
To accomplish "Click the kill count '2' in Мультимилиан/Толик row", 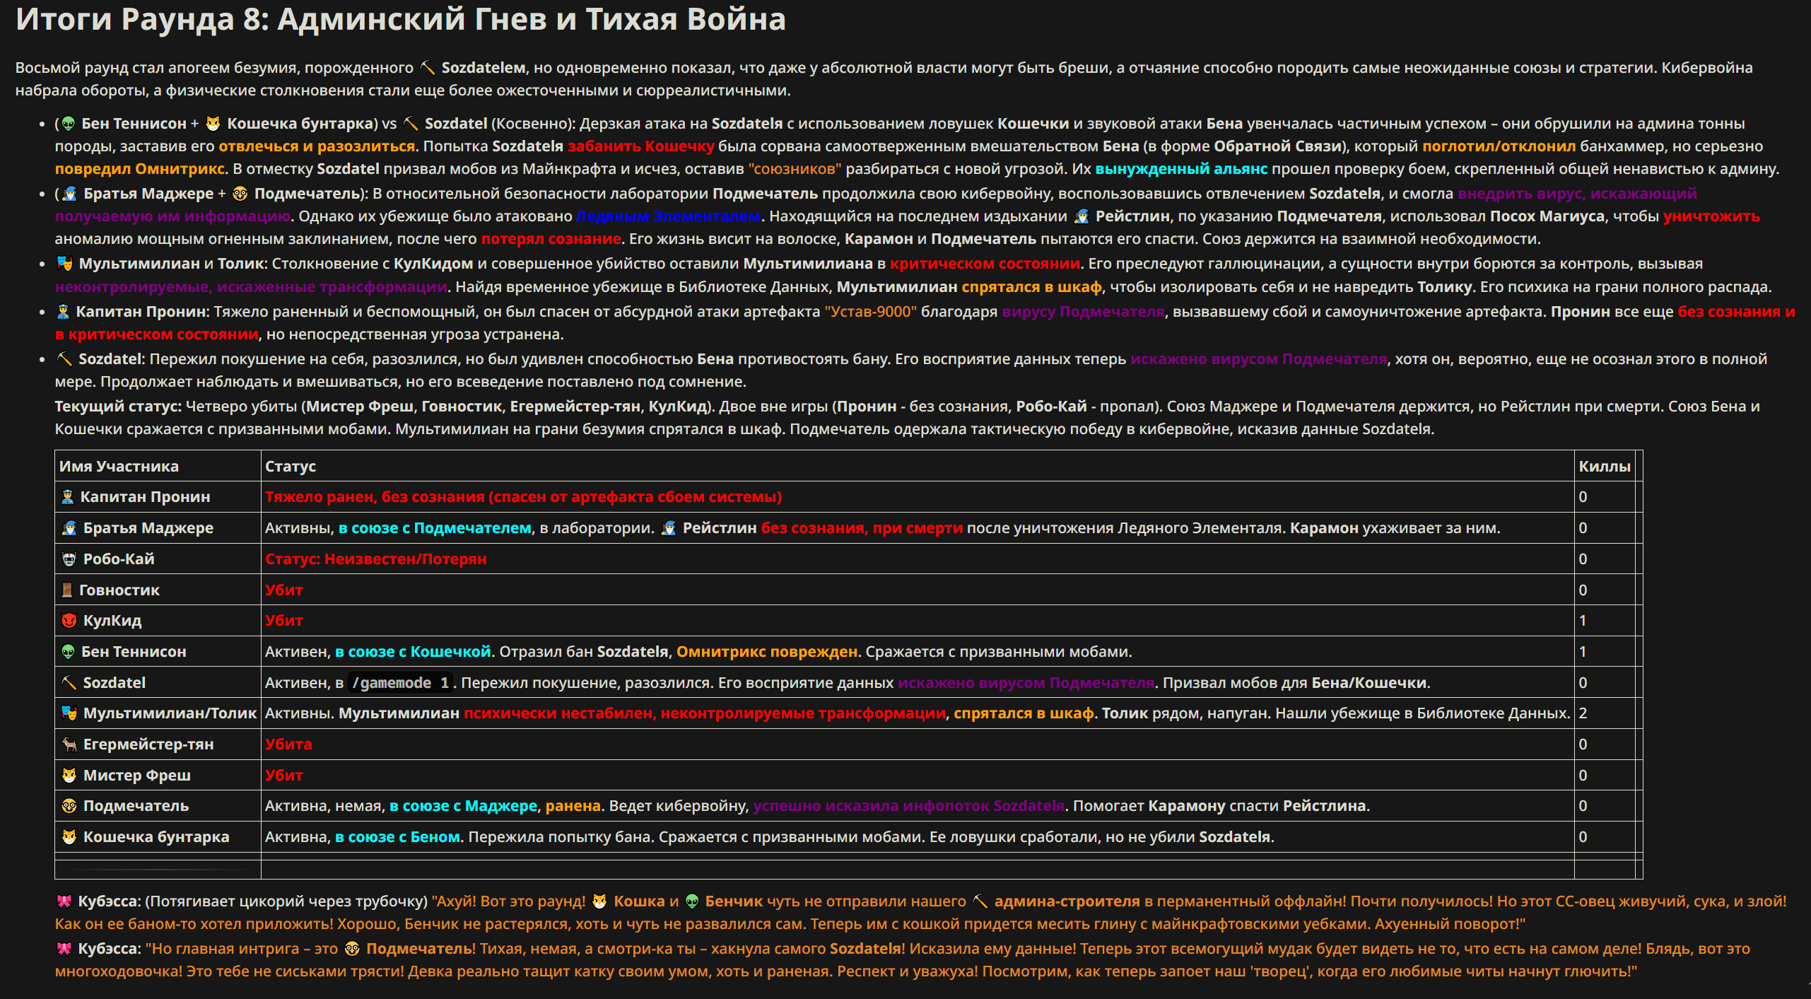I will (1583, 713).
